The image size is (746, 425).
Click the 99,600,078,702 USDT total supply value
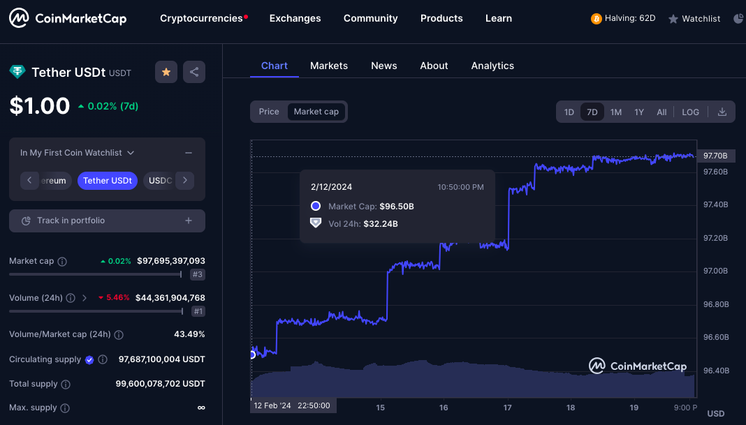(x=161, y=384)
